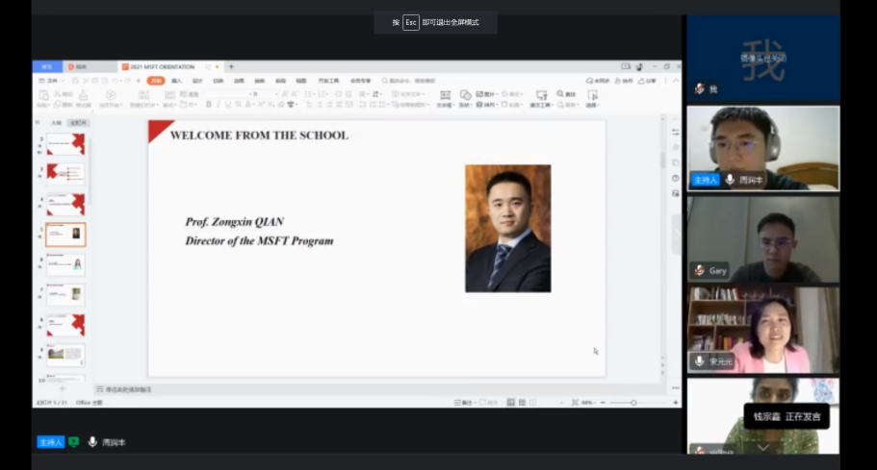Click the format painter brush icon
Screen dimensions: 877x470
coord(84,95)
